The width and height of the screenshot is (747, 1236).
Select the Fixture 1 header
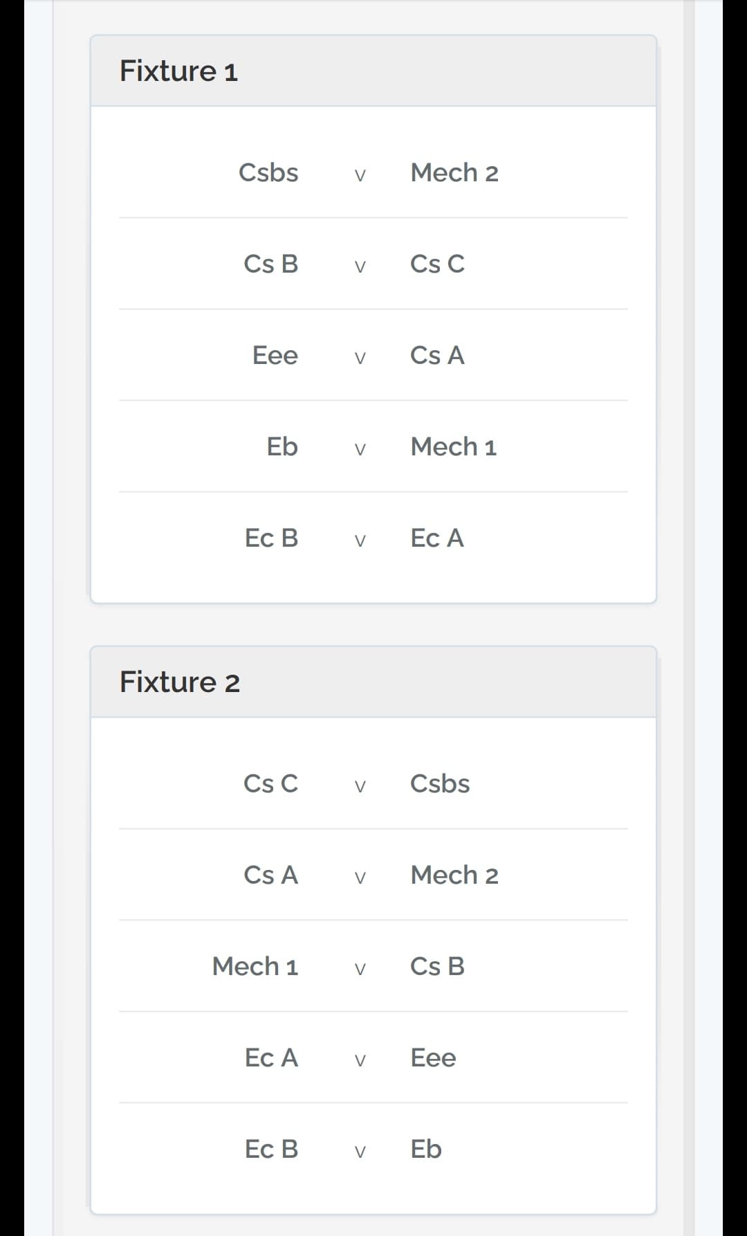click(178, 71)
